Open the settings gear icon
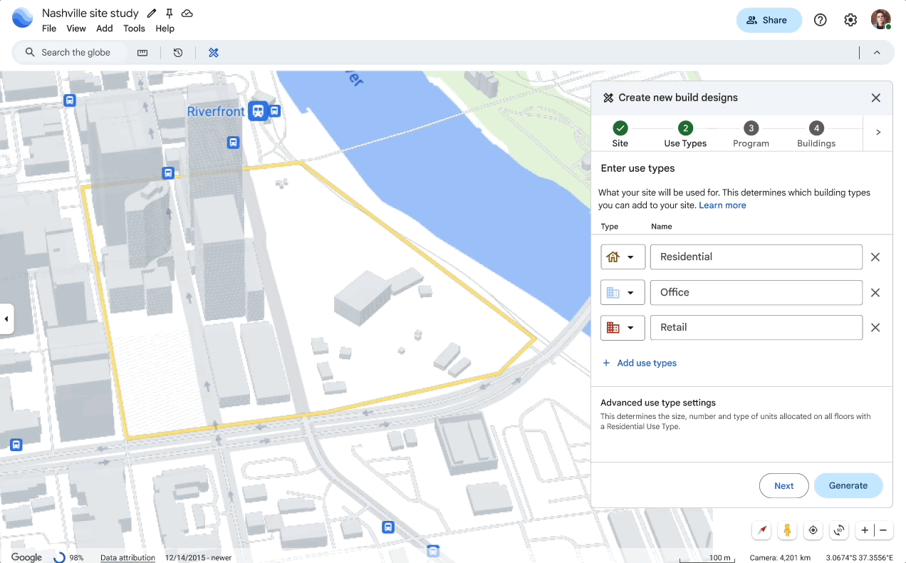 point(850,19)
